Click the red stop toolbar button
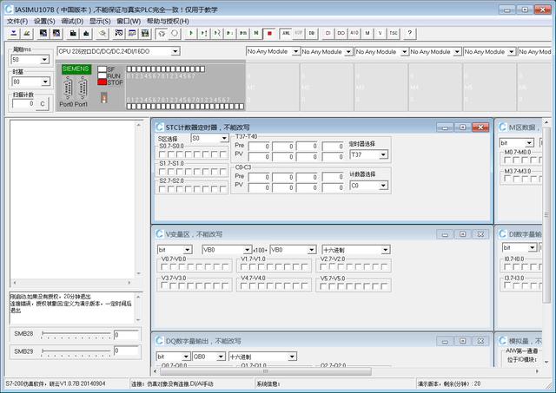 [269, 33]
